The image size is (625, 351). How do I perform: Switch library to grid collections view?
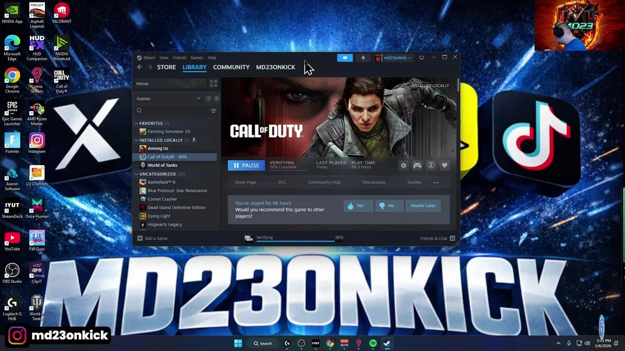pyautogui.click(x=213, y=84)
